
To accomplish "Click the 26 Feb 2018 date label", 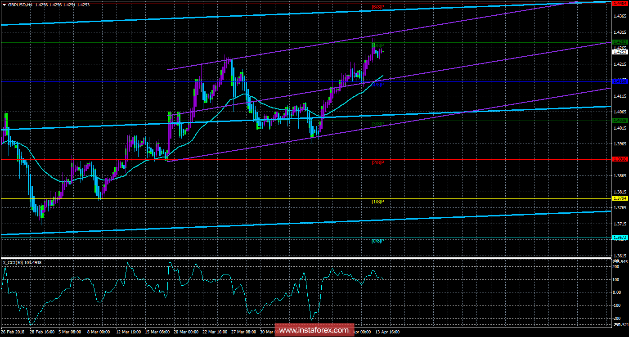I will click(x=13, y=333).
